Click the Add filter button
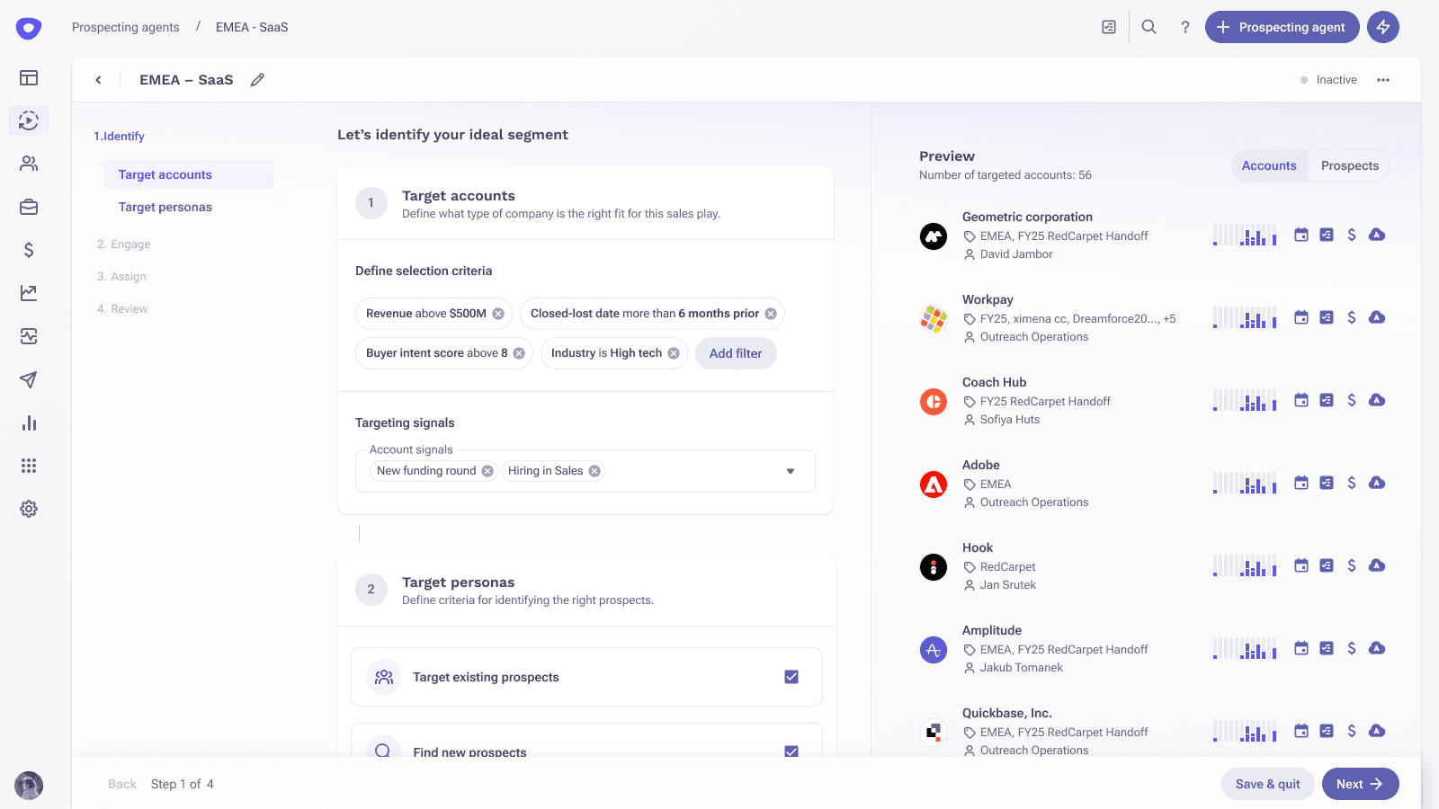Image resolution: width=1439 pixels, height=809 pixels. click(735, 353)
